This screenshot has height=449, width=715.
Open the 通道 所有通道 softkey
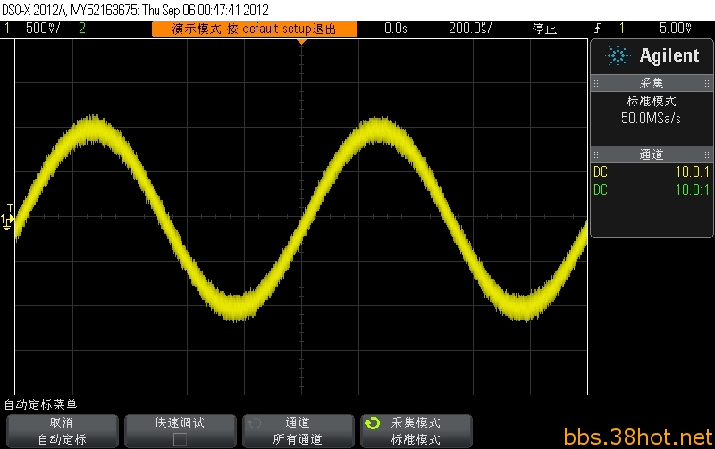[299, 431]
